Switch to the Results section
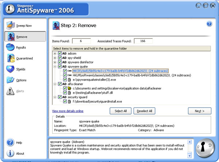 point(25,47)
